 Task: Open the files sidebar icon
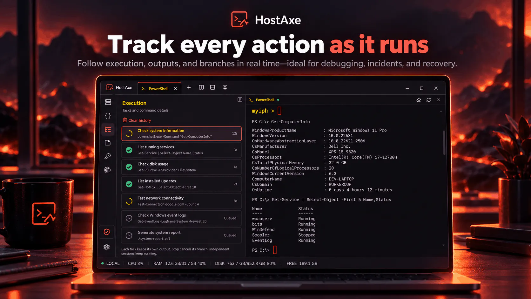pos(108,143)
